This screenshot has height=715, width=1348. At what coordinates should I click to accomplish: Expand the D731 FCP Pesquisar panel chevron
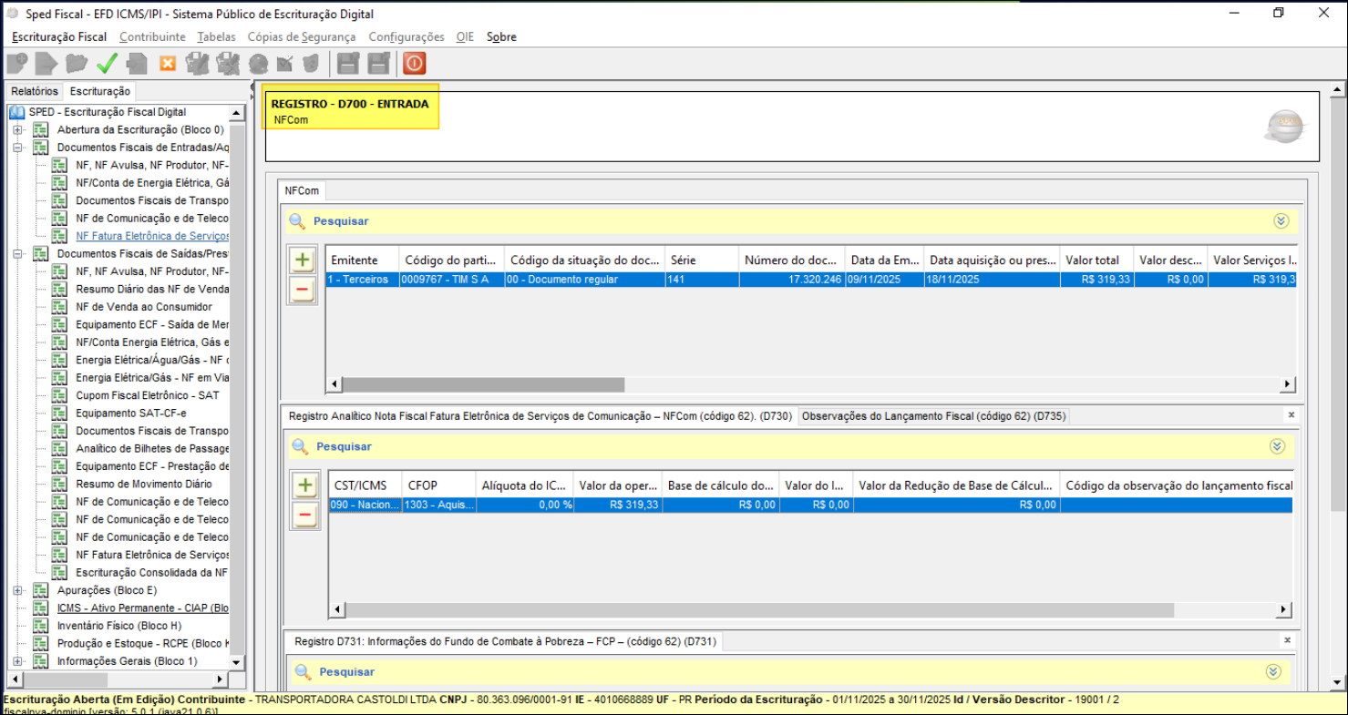click(x=1274, y=672)
